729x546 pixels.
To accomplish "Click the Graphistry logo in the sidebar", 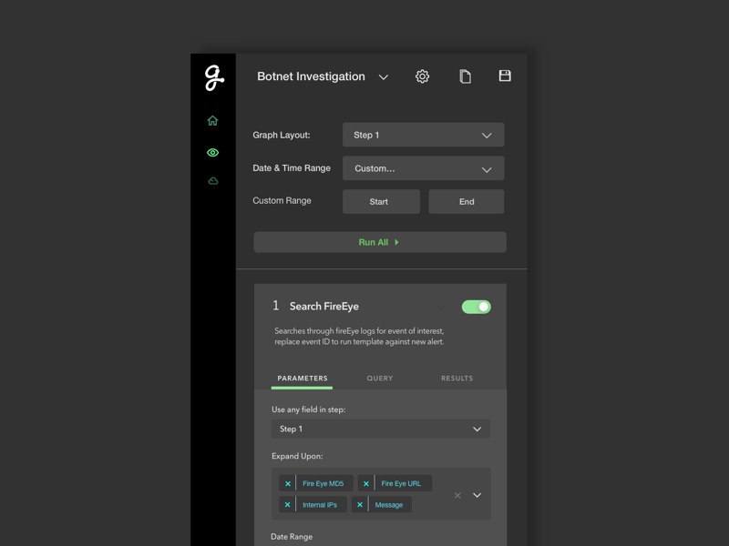I will 214,77.
